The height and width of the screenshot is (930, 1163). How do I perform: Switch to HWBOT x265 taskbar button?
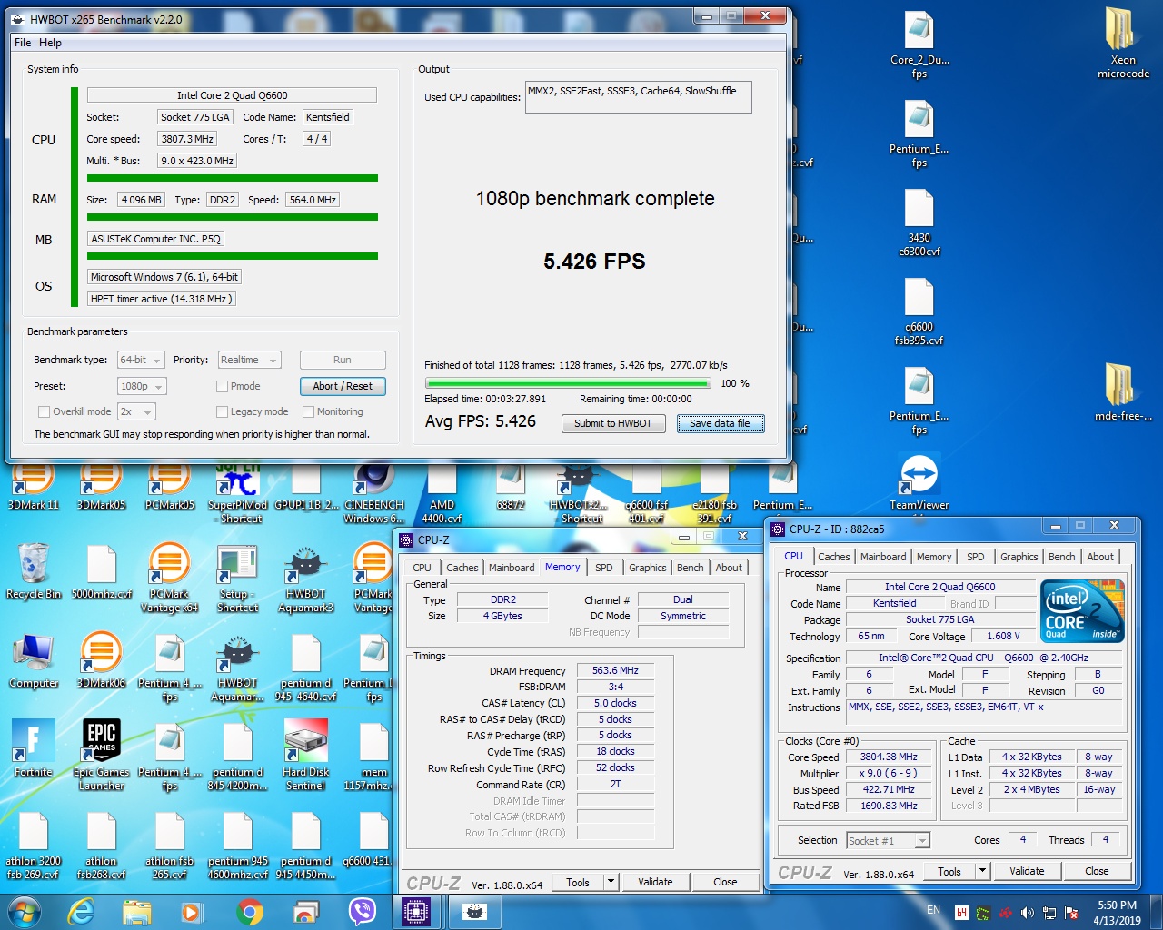(475, 912)
